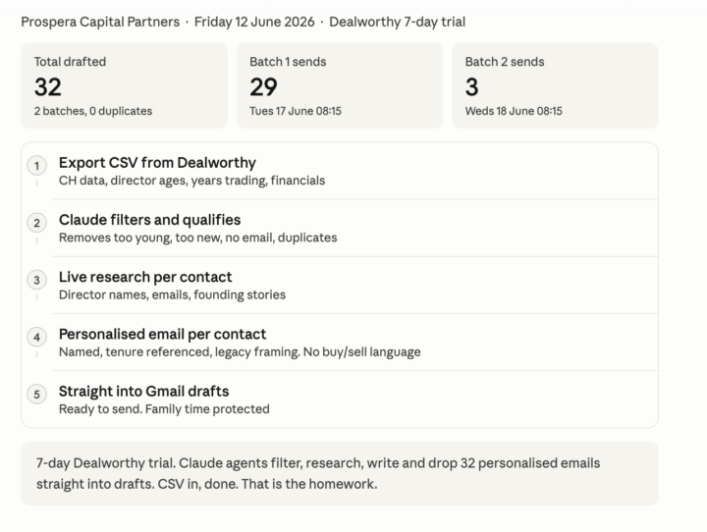
Task: Click the step 3 number circle
Action: click(37, 280)
